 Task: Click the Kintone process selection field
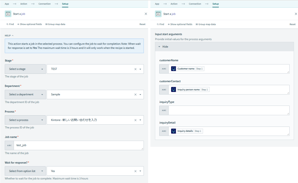(x=95, y=120)
